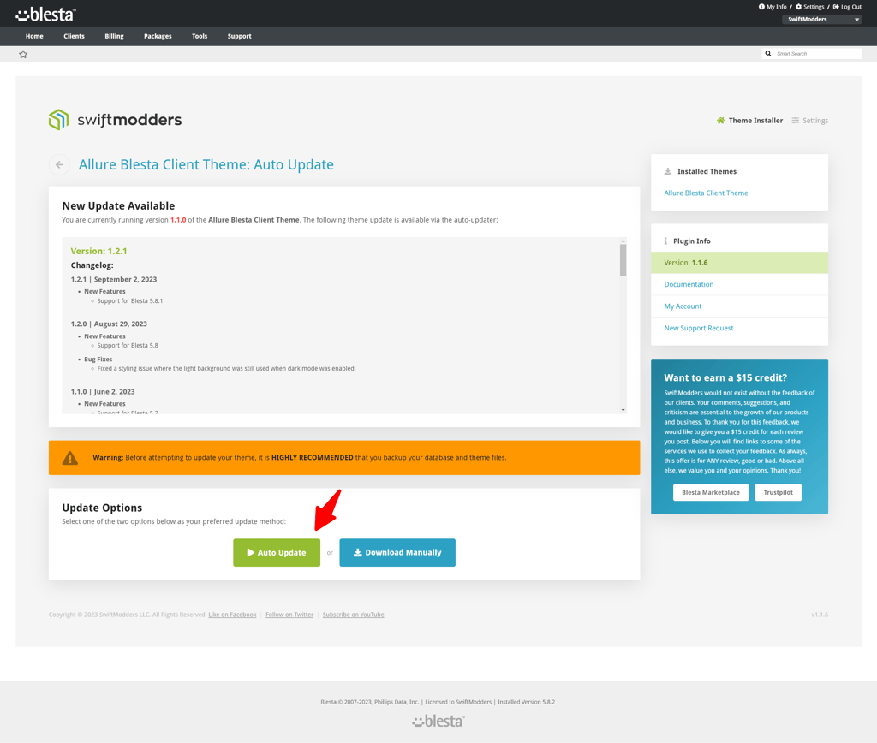Viewport: 877px width, 743px height.
Task: Click into the Smart Search field
Action: pyautogui.click(x=816, y=54)
